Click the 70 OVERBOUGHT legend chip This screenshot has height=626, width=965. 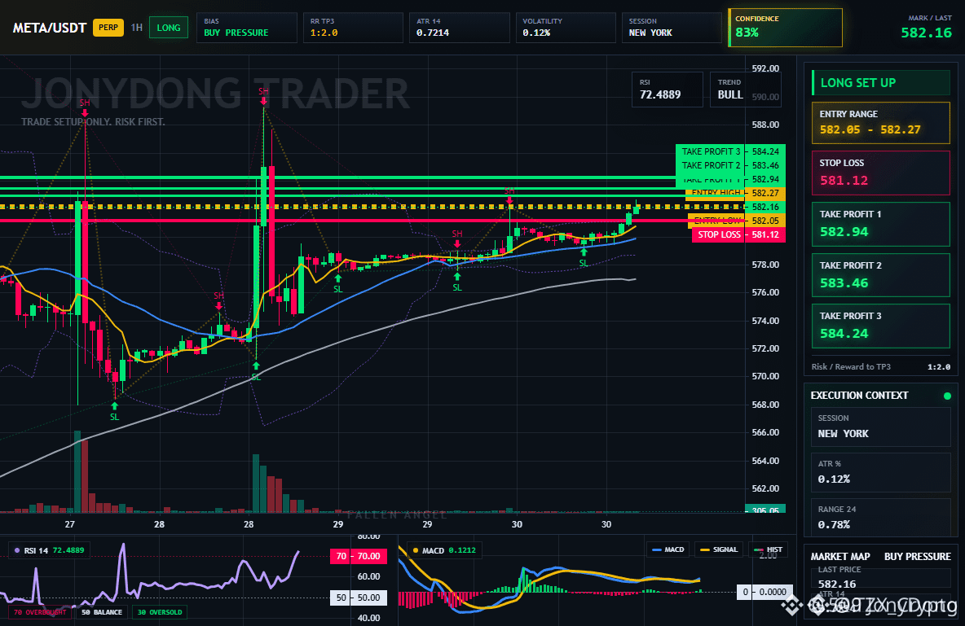tap(39, 612)
